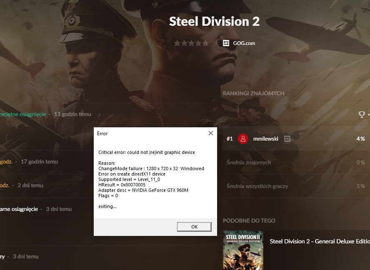Click the 'Reason:' label in dialog
Viewport: 370px width, 270px height.
[107, 163]
